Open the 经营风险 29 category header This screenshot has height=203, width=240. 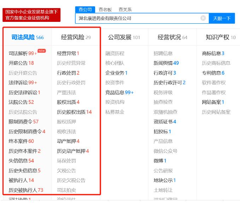pos(76,37)
